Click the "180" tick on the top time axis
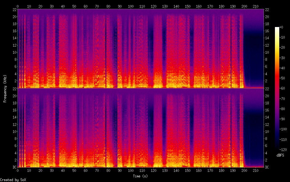This screenshot has width=290, height=182. (x=221, y=6)
